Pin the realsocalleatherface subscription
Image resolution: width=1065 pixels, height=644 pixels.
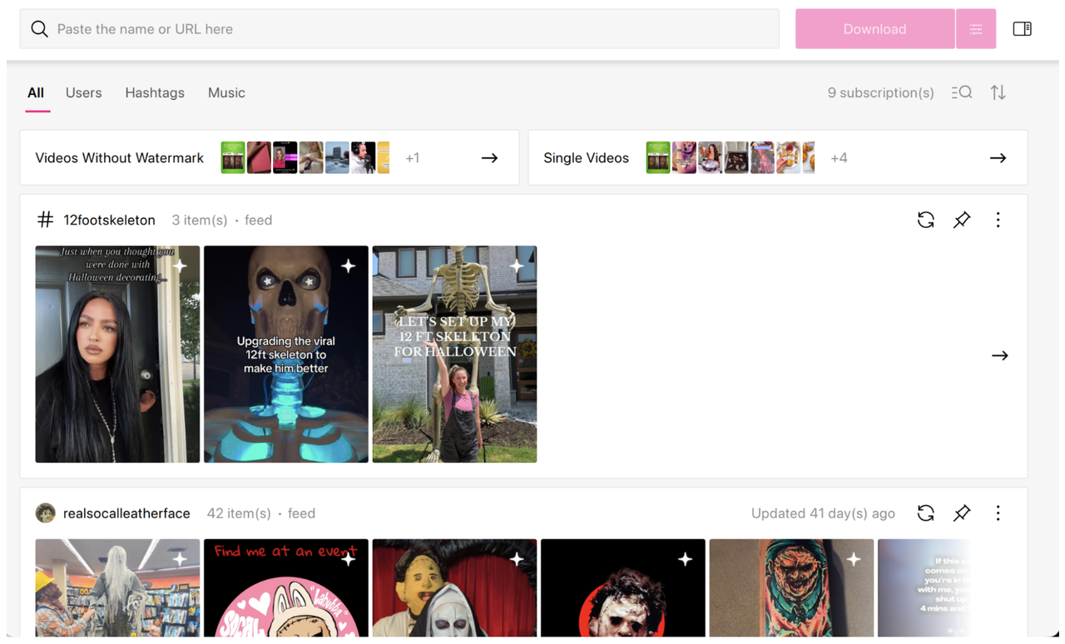click(x=962, y=513)
